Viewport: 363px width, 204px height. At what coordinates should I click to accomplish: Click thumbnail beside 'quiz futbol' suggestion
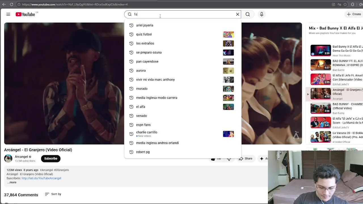[x=228, y=34]
